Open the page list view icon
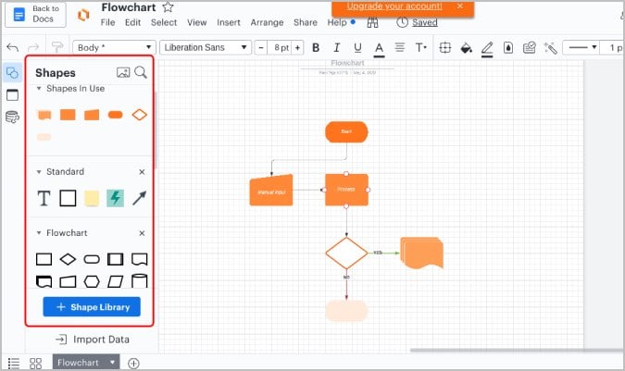The width and height of the screenshot is (625, 371). coord(14,363)
